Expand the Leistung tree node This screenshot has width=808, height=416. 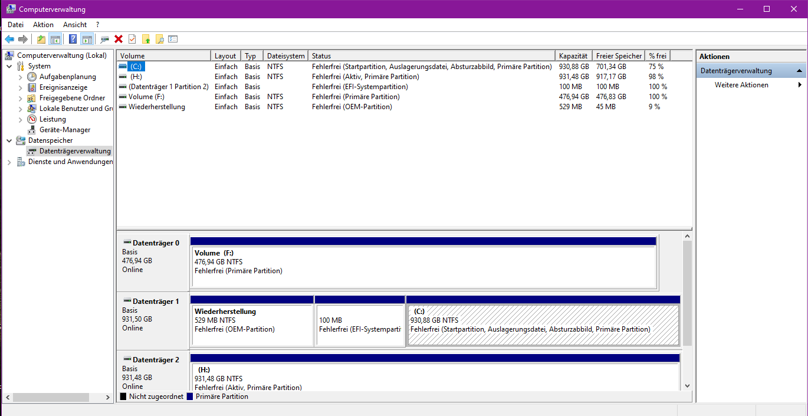pyautogui.click(x=21, y=119)
